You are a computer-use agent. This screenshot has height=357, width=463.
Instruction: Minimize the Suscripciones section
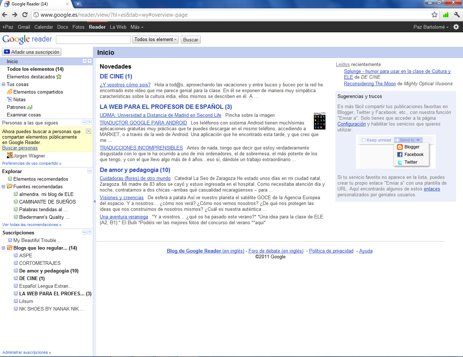pyautogui.click(x=85, y=232)
